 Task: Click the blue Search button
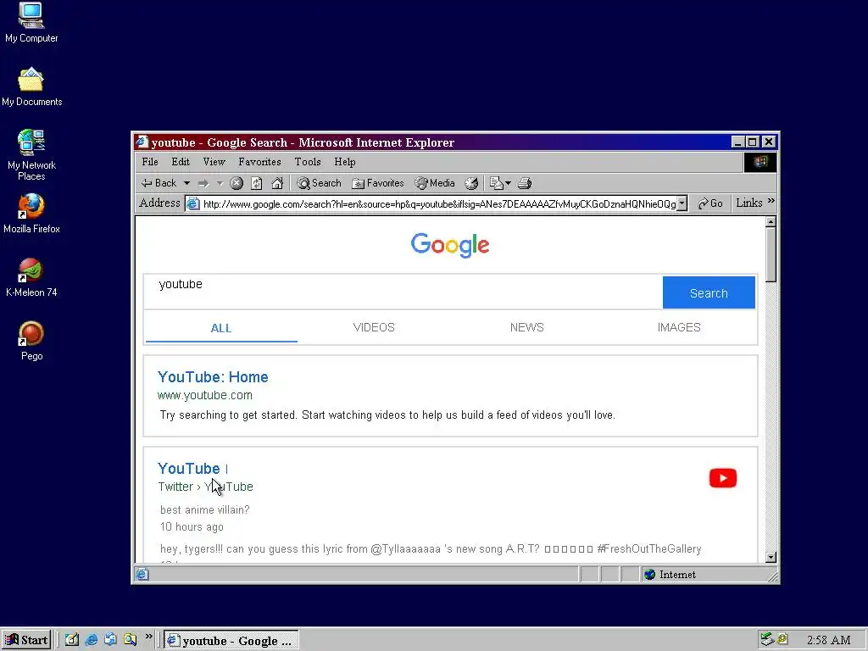[x=709, y=292]
